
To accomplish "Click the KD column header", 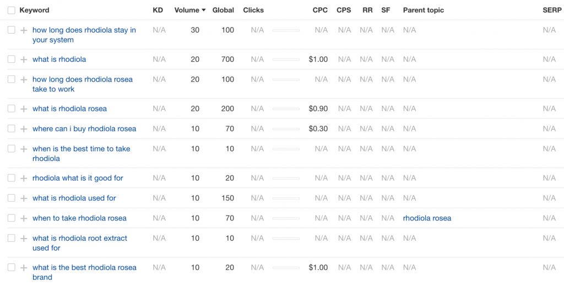I will (x=158, y=10).
